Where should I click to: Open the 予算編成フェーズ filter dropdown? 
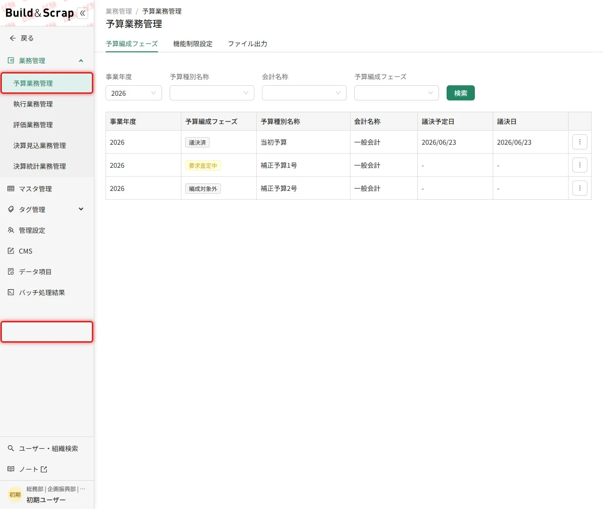397,93
